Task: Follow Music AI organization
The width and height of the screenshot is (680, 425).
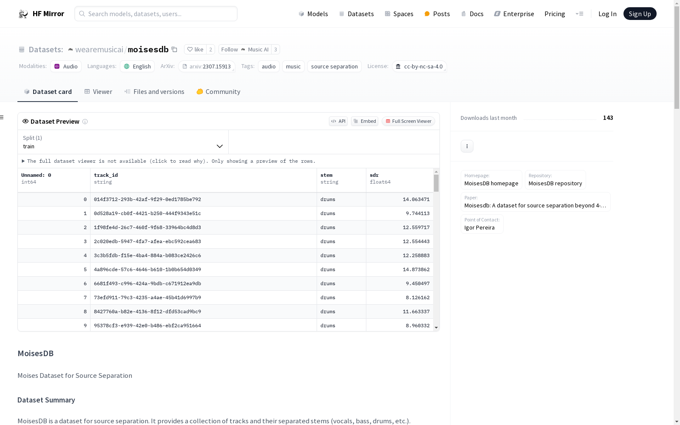Action: point(245,49)
